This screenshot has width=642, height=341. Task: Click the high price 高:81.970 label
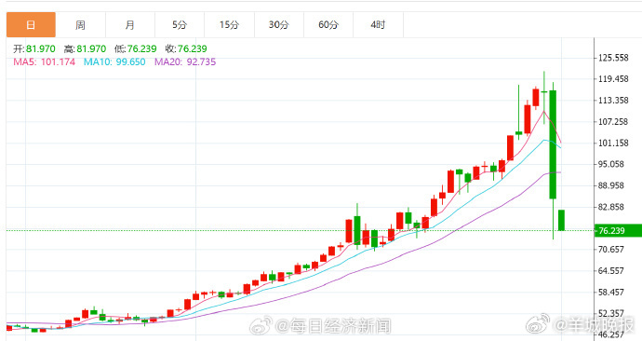(85, 48)
